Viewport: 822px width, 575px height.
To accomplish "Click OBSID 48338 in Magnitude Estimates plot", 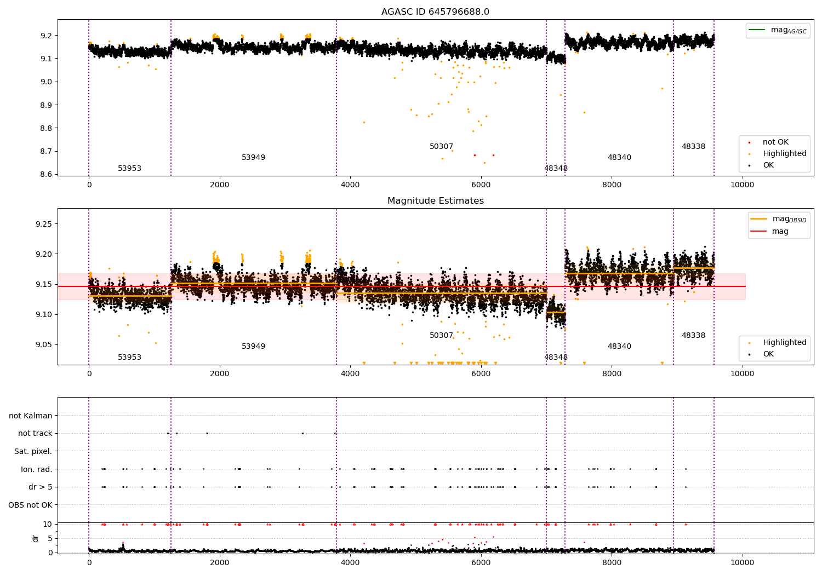I will click(694, 336).
